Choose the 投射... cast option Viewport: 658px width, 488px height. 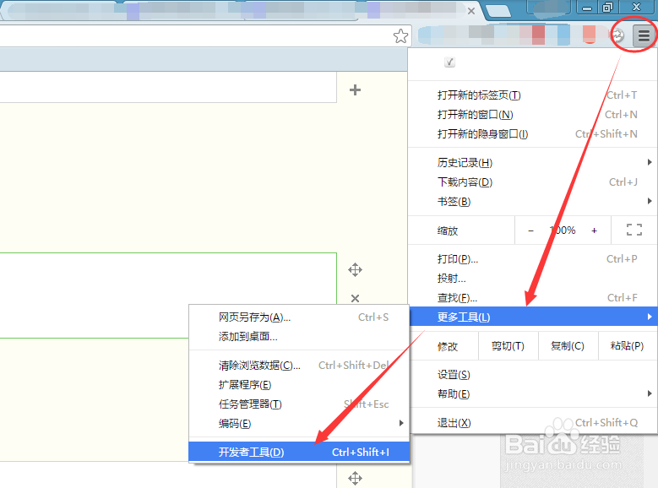(x=533, y=279)
